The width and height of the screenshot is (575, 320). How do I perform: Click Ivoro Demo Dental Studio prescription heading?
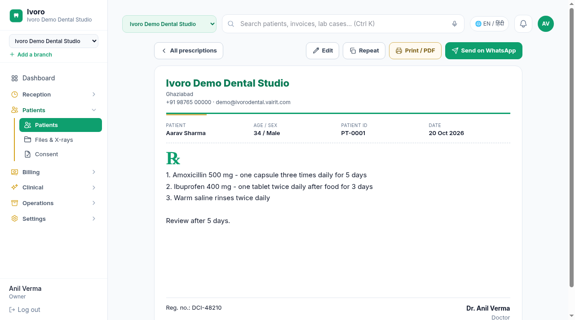click(228, 83)
